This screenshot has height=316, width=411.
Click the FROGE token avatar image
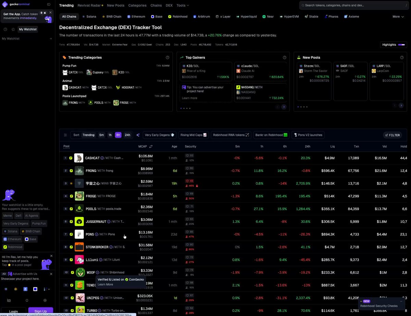(79, 196)
